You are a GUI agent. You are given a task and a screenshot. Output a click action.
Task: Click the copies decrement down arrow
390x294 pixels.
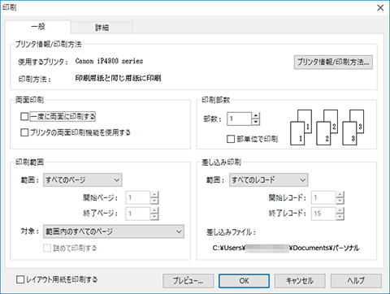[256, 122]
